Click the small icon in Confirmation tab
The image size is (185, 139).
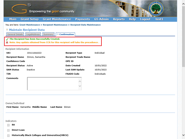(x=58, y=34)
